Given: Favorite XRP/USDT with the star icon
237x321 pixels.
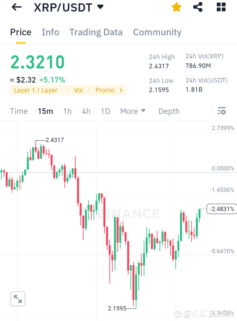Looking at the screenshot, I should 176,7.
